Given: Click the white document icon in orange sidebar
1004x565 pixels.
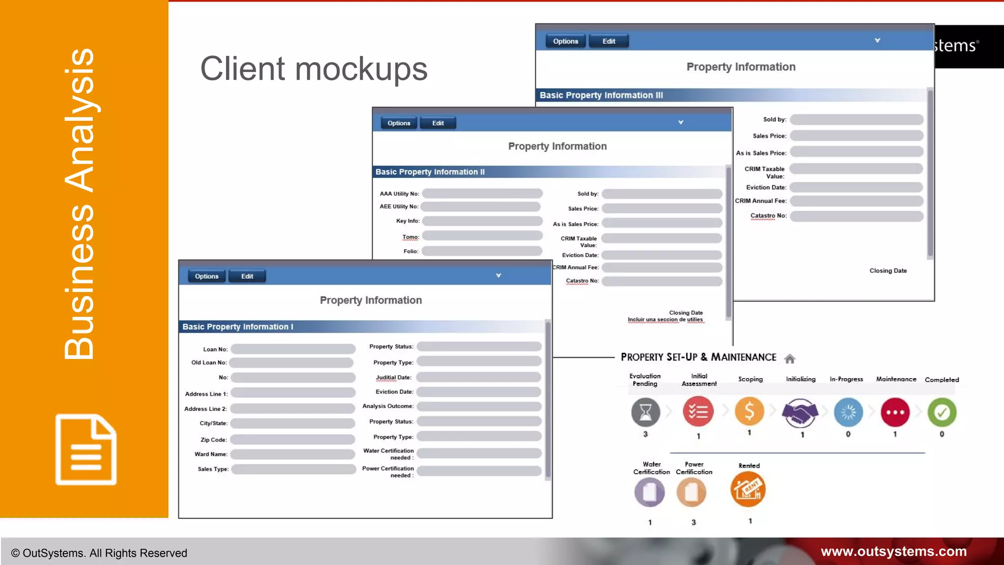Looking at the screenshot, I should tap(86, 449).
